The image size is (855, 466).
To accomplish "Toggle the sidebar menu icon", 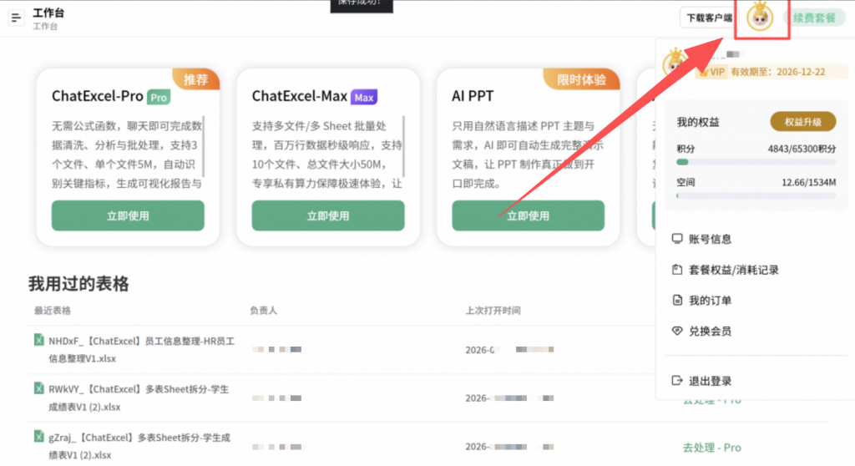I will coord(17,18).
